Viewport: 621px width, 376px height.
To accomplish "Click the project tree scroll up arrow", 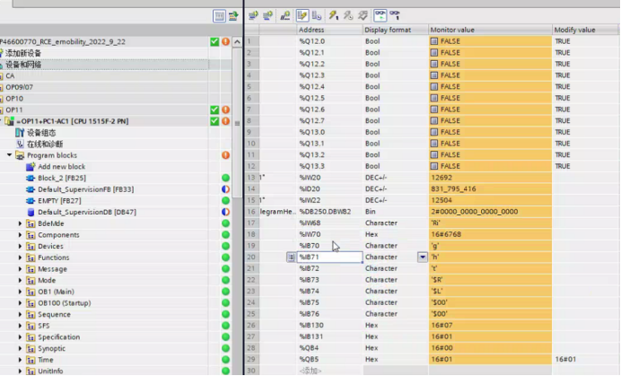I will pyautogui.click(x=237, y=41).
